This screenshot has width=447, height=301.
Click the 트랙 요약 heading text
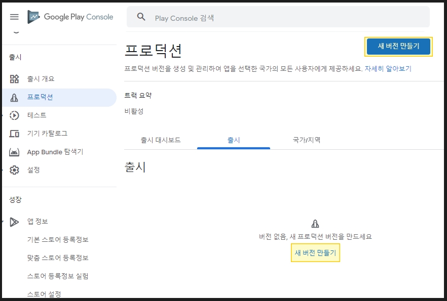click(138, 96)
